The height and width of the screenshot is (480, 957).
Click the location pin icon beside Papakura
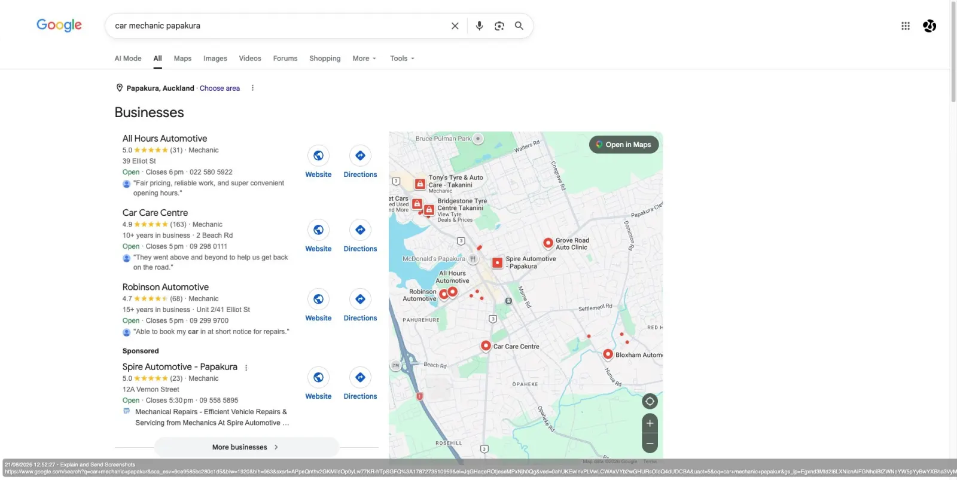click(x=119, y=88)
